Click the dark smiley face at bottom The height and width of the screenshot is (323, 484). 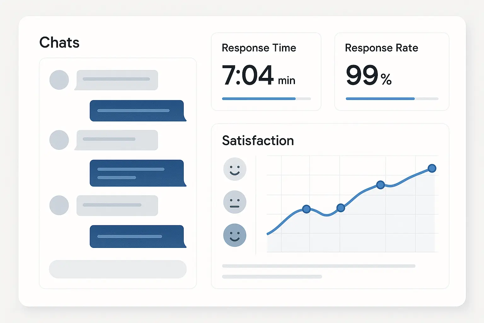coord(235,235)
